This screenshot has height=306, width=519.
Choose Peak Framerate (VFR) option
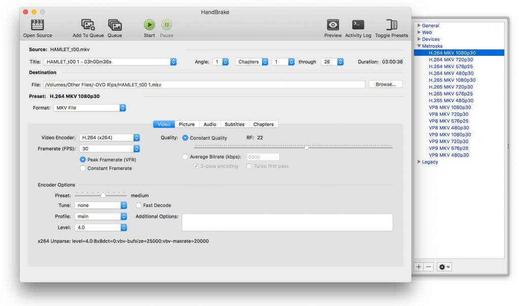83,159
